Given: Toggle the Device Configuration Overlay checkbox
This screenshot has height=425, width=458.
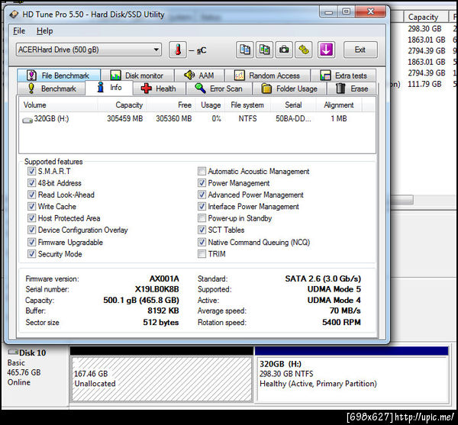Looking at the screenshot, I should [31, 230].
